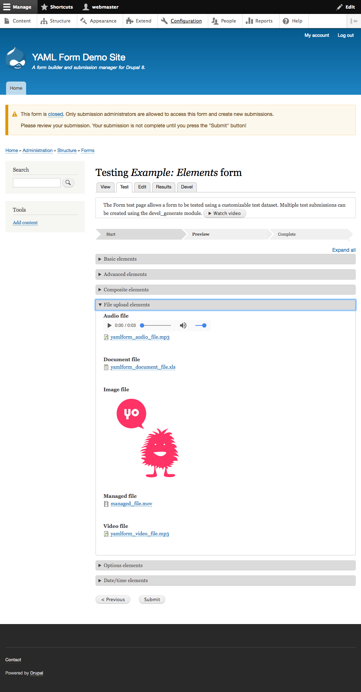
Task: Expand the Basic elements section
Action: pos(120,259)
